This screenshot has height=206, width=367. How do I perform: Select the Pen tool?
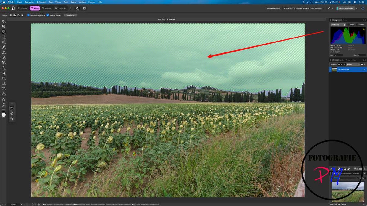click(x=4, y=78)
